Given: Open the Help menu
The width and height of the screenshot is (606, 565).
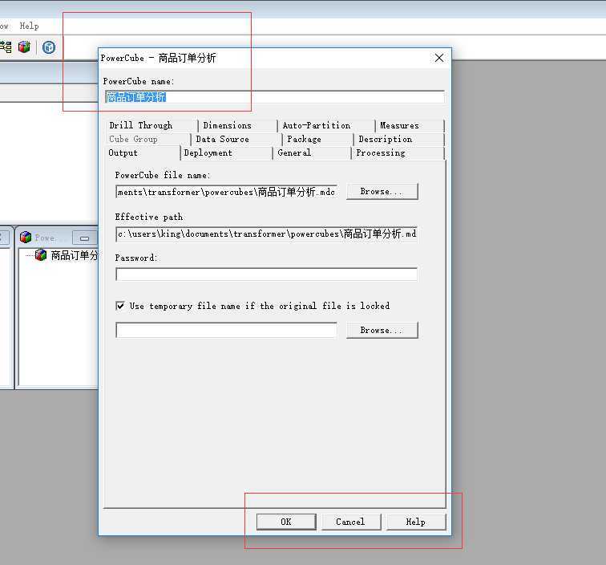Looking at the screenshot, I should [x=30, y=26].
